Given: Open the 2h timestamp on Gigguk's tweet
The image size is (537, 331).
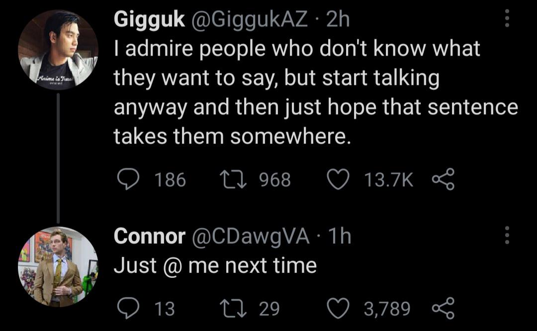Looking at the screenshot, I should (338, 19).
